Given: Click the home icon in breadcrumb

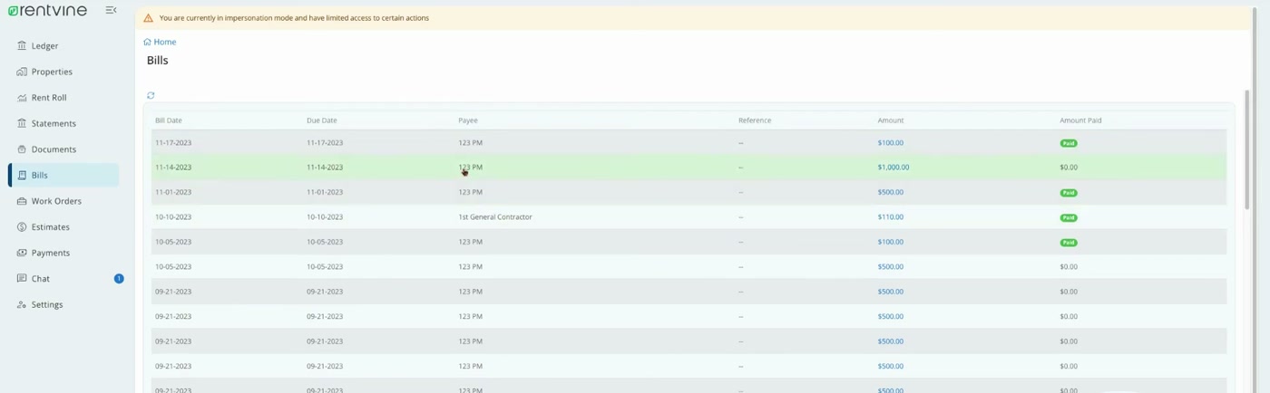Looking at the screenshot, I should pyautogui.click(x=147, y=42).
